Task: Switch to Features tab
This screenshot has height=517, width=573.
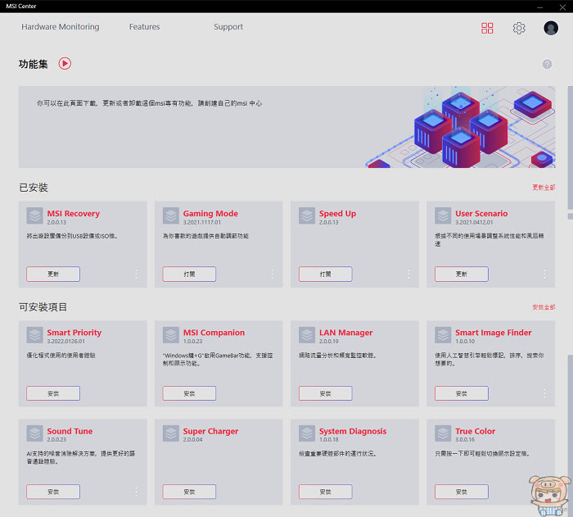Action: 144,27
